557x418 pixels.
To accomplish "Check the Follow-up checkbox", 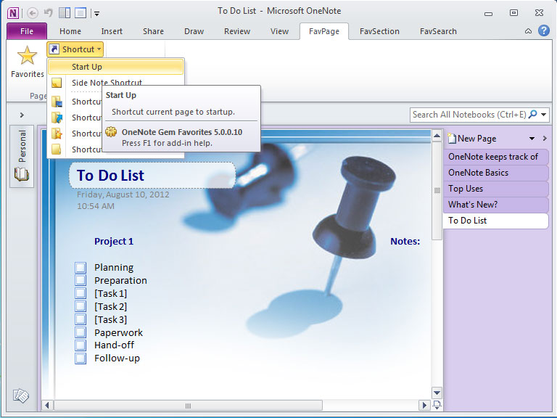I will pos(81,358).
